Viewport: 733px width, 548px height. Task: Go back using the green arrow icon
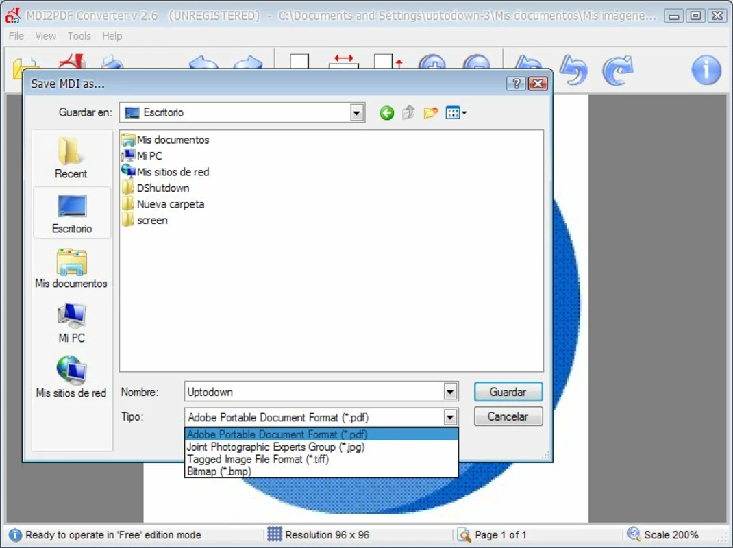click(x=386, y=113)
